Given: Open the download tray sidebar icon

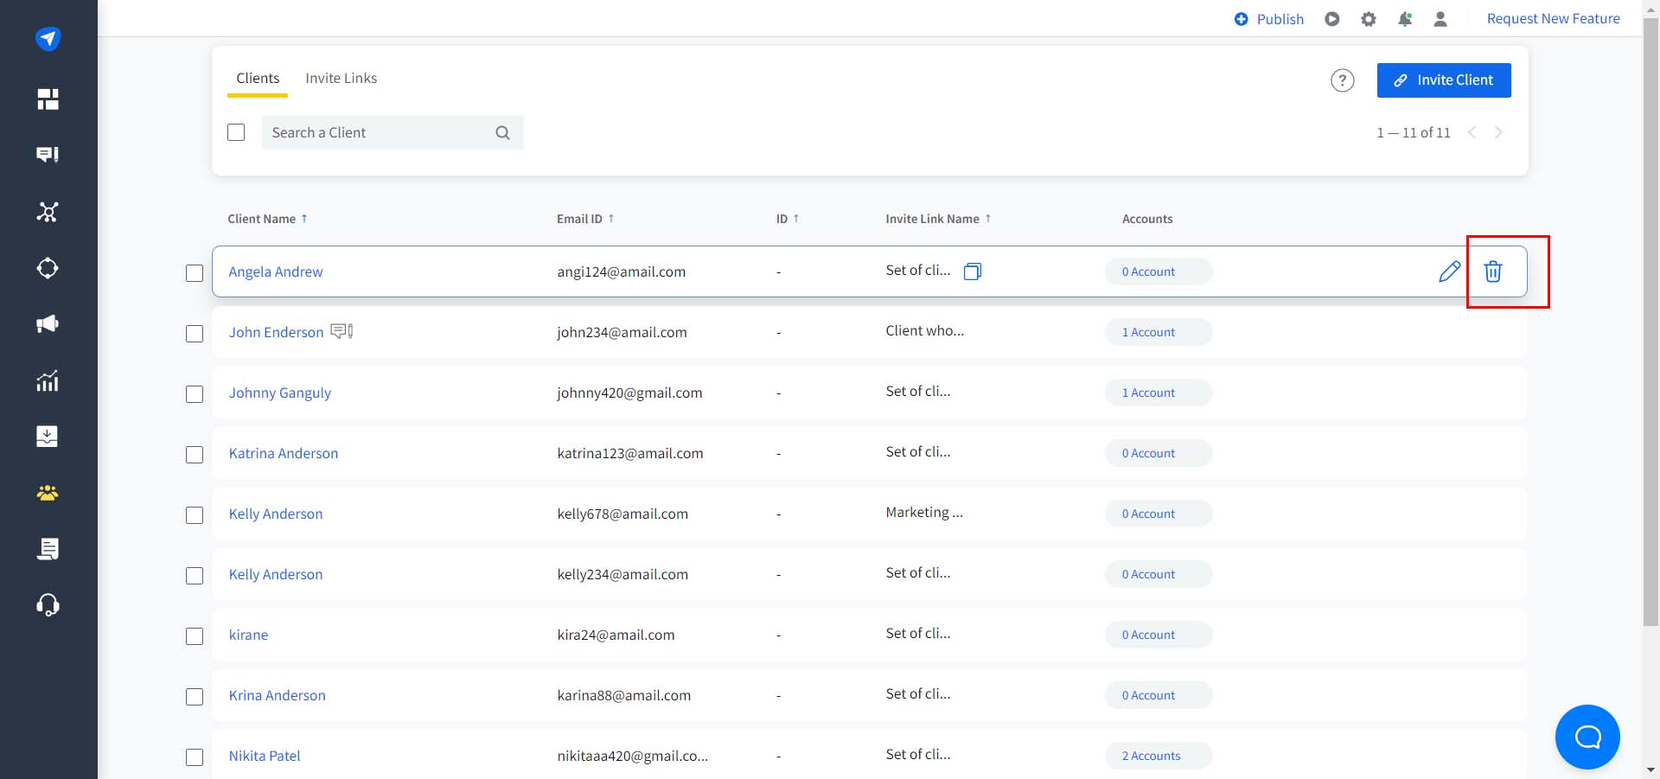Looking at the screenshot, I should (x=48, y=437).
